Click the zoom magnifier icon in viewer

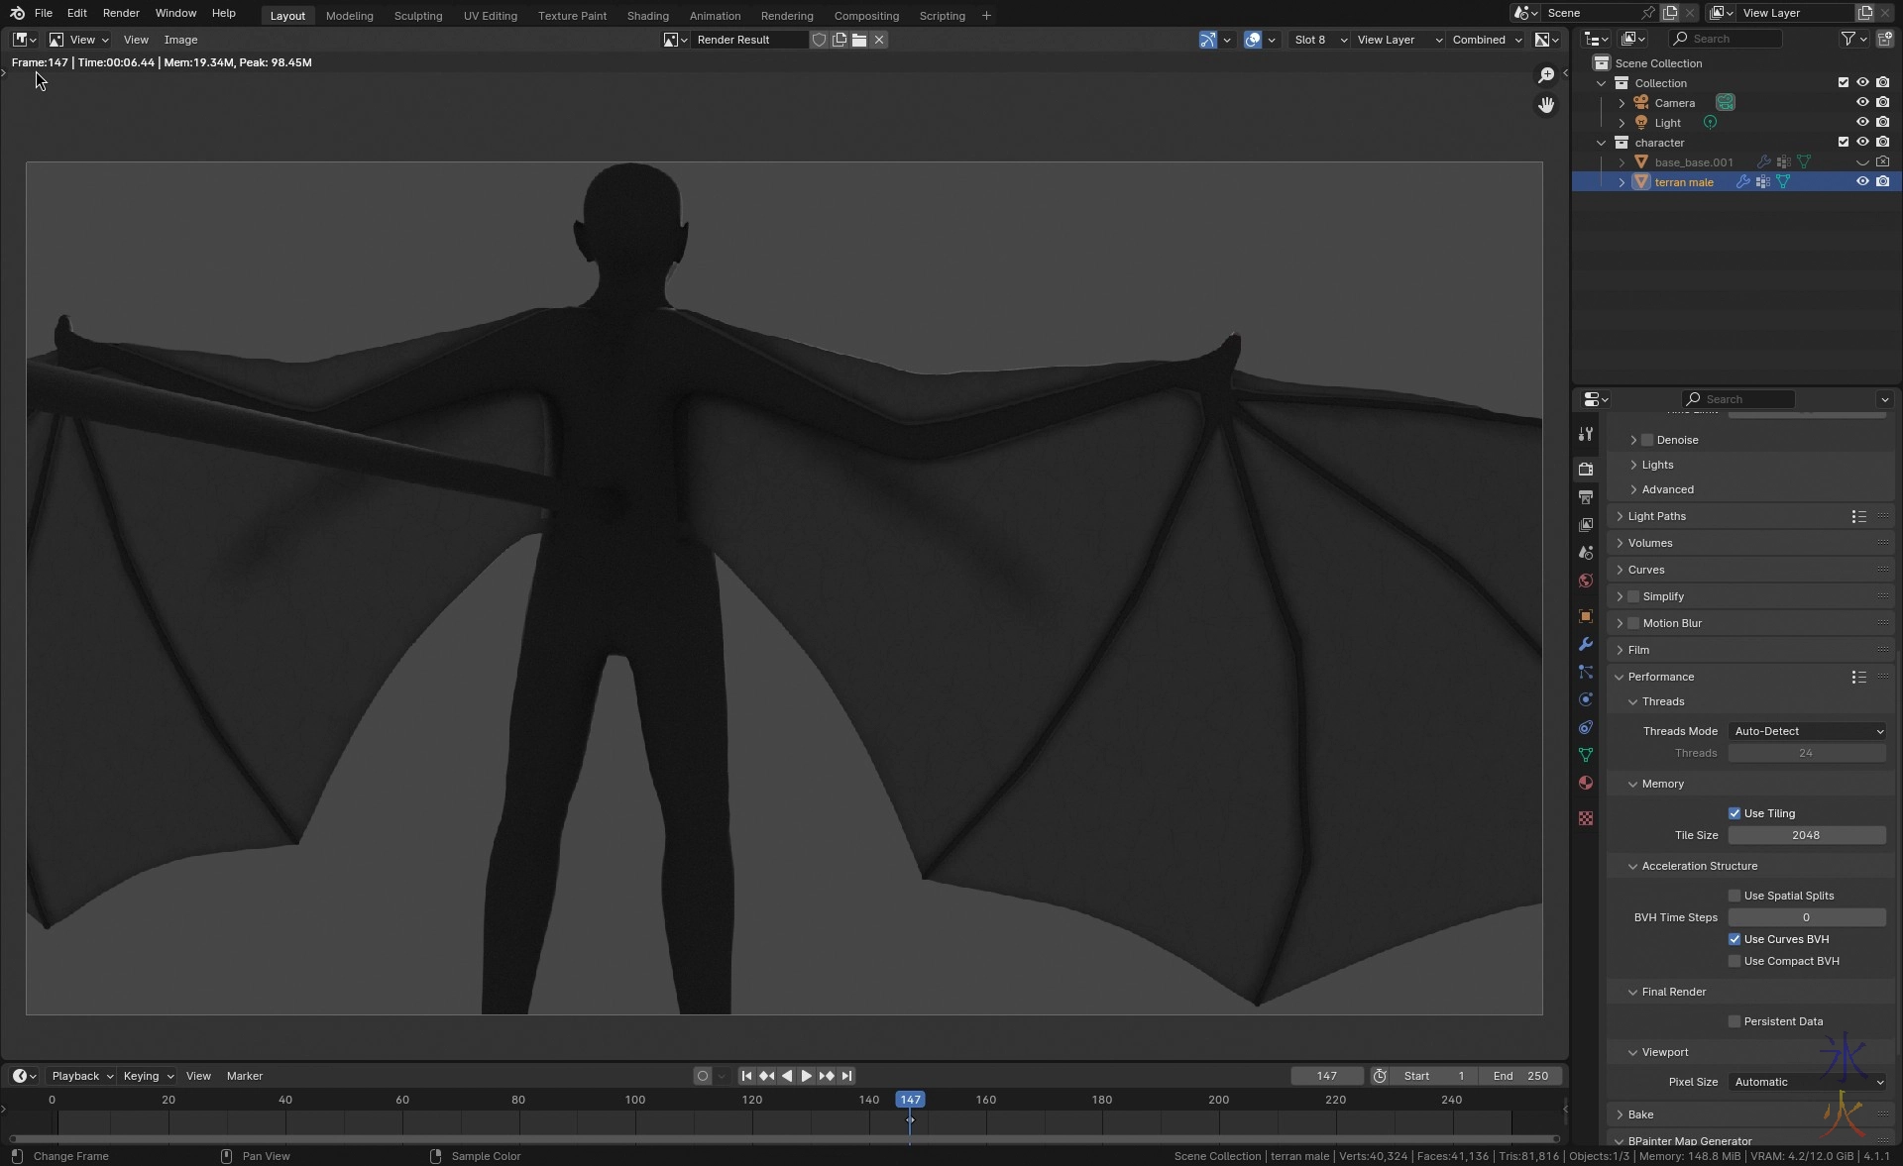tap(1546, 75)
